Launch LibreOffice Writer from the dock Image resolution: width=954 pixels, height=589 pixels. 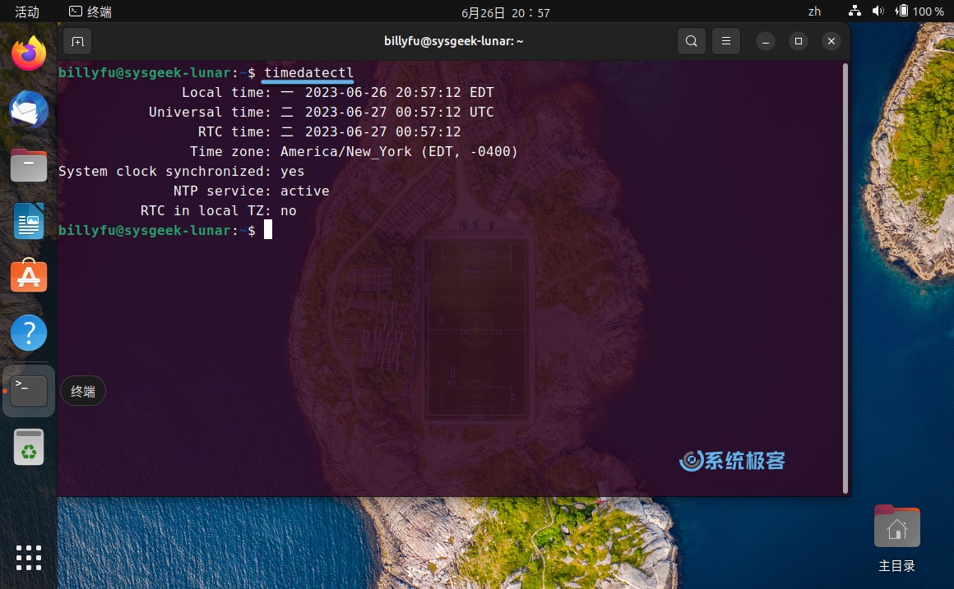[29, 221]
